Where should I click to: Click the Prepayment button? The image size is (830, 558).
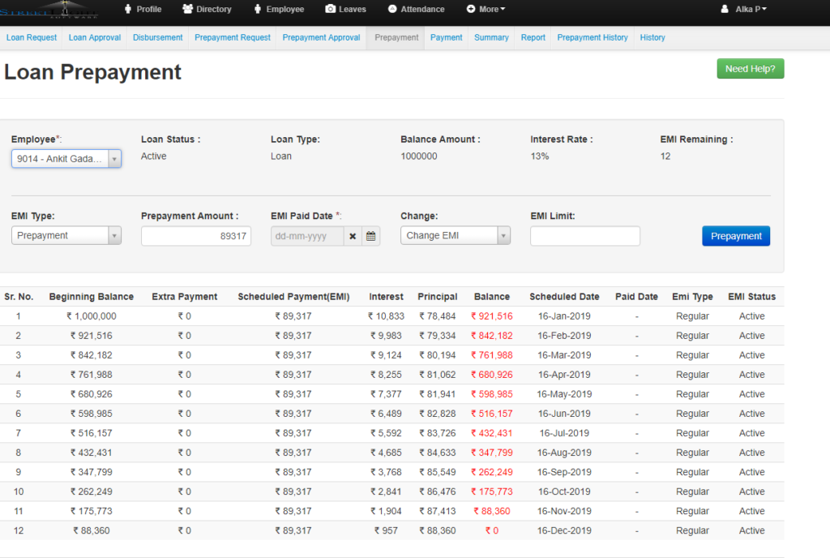point(735,235)
